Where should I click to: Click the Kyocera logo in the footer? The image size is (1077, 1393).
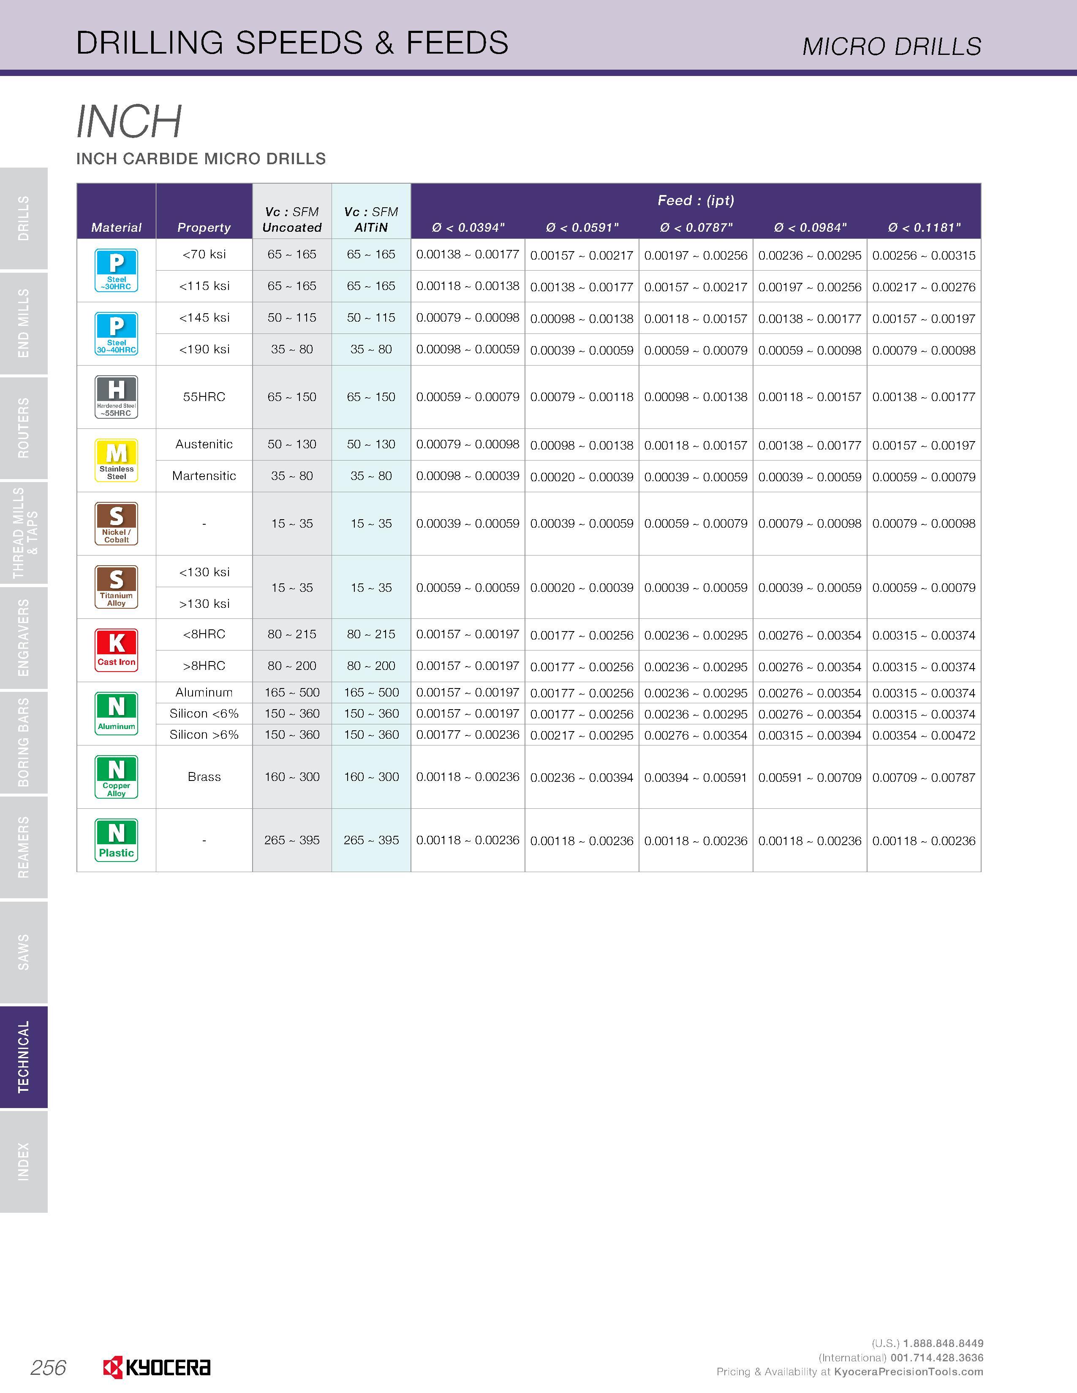click(157, 1368)
